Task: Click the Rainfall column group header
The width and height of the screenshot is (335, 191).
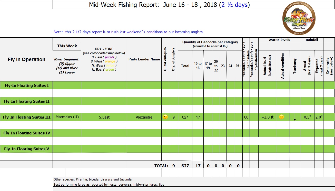Action: [x=312, y=40]
